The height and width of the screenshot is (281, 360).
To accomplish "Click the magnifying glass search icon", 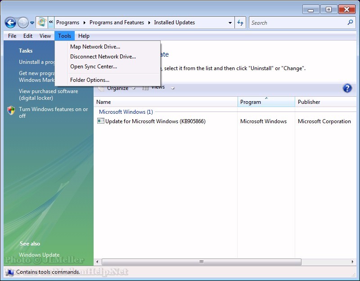I will point(351,22).
